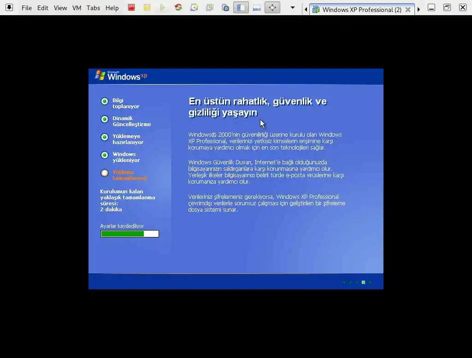Viewport: 472px width, 358px height.
Task: Click the Dinamik Güncelleştirme step indicator
Action: (x=105, y=119)
